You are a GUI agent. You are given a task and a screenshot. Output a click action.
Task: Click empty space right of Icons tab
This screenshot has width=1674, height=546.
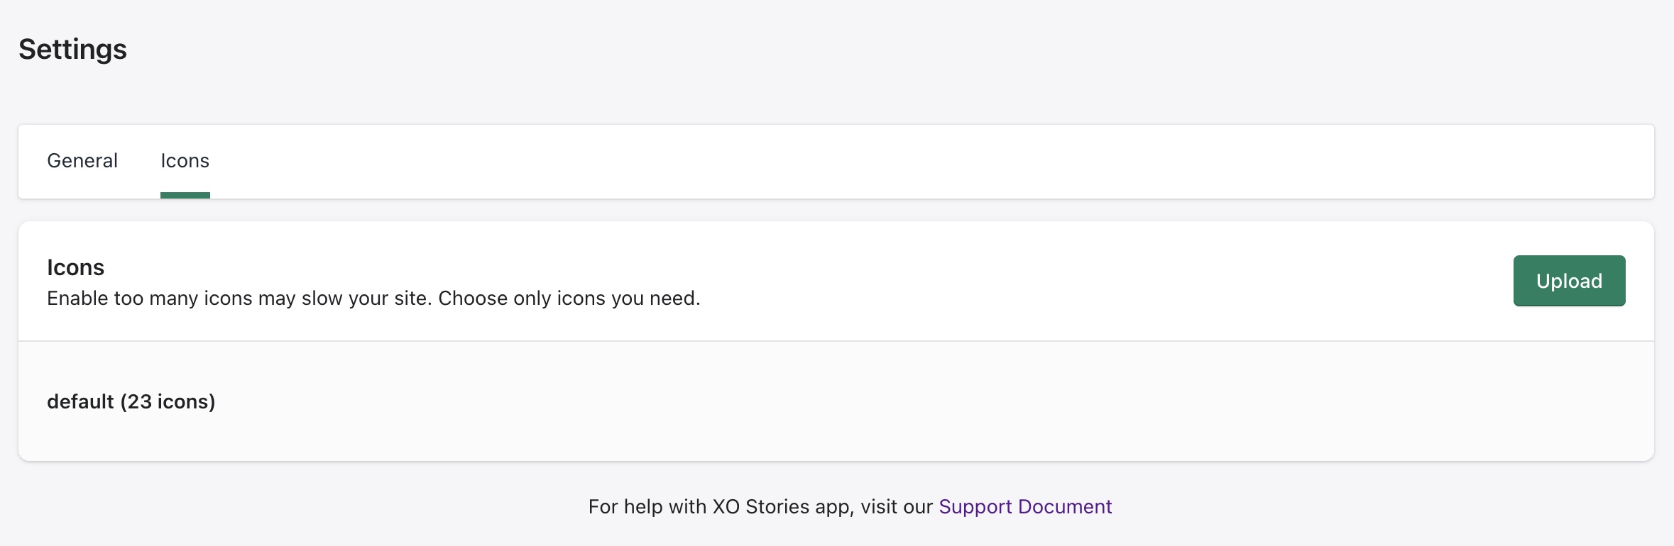[x=852, y=161]
